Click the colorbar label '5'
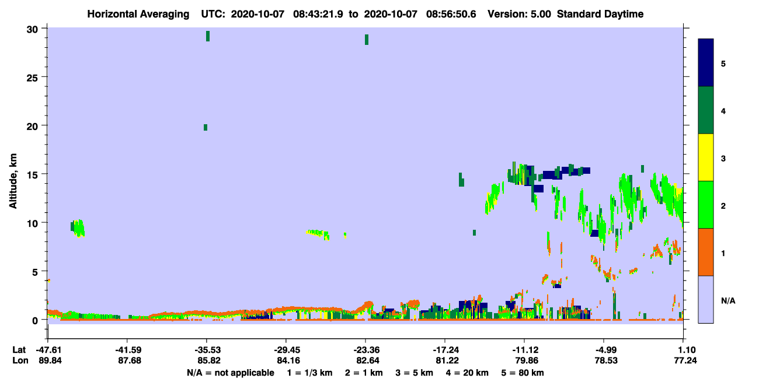 tap(723, 63)
